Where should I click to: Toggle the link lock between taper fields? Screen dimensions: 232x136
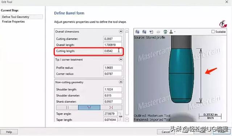[x=121, y=116]
